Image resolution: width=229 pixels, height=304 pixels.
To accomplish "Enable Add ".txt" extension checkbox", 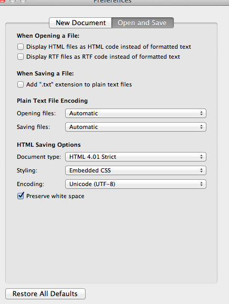I will tap(20, 84).
